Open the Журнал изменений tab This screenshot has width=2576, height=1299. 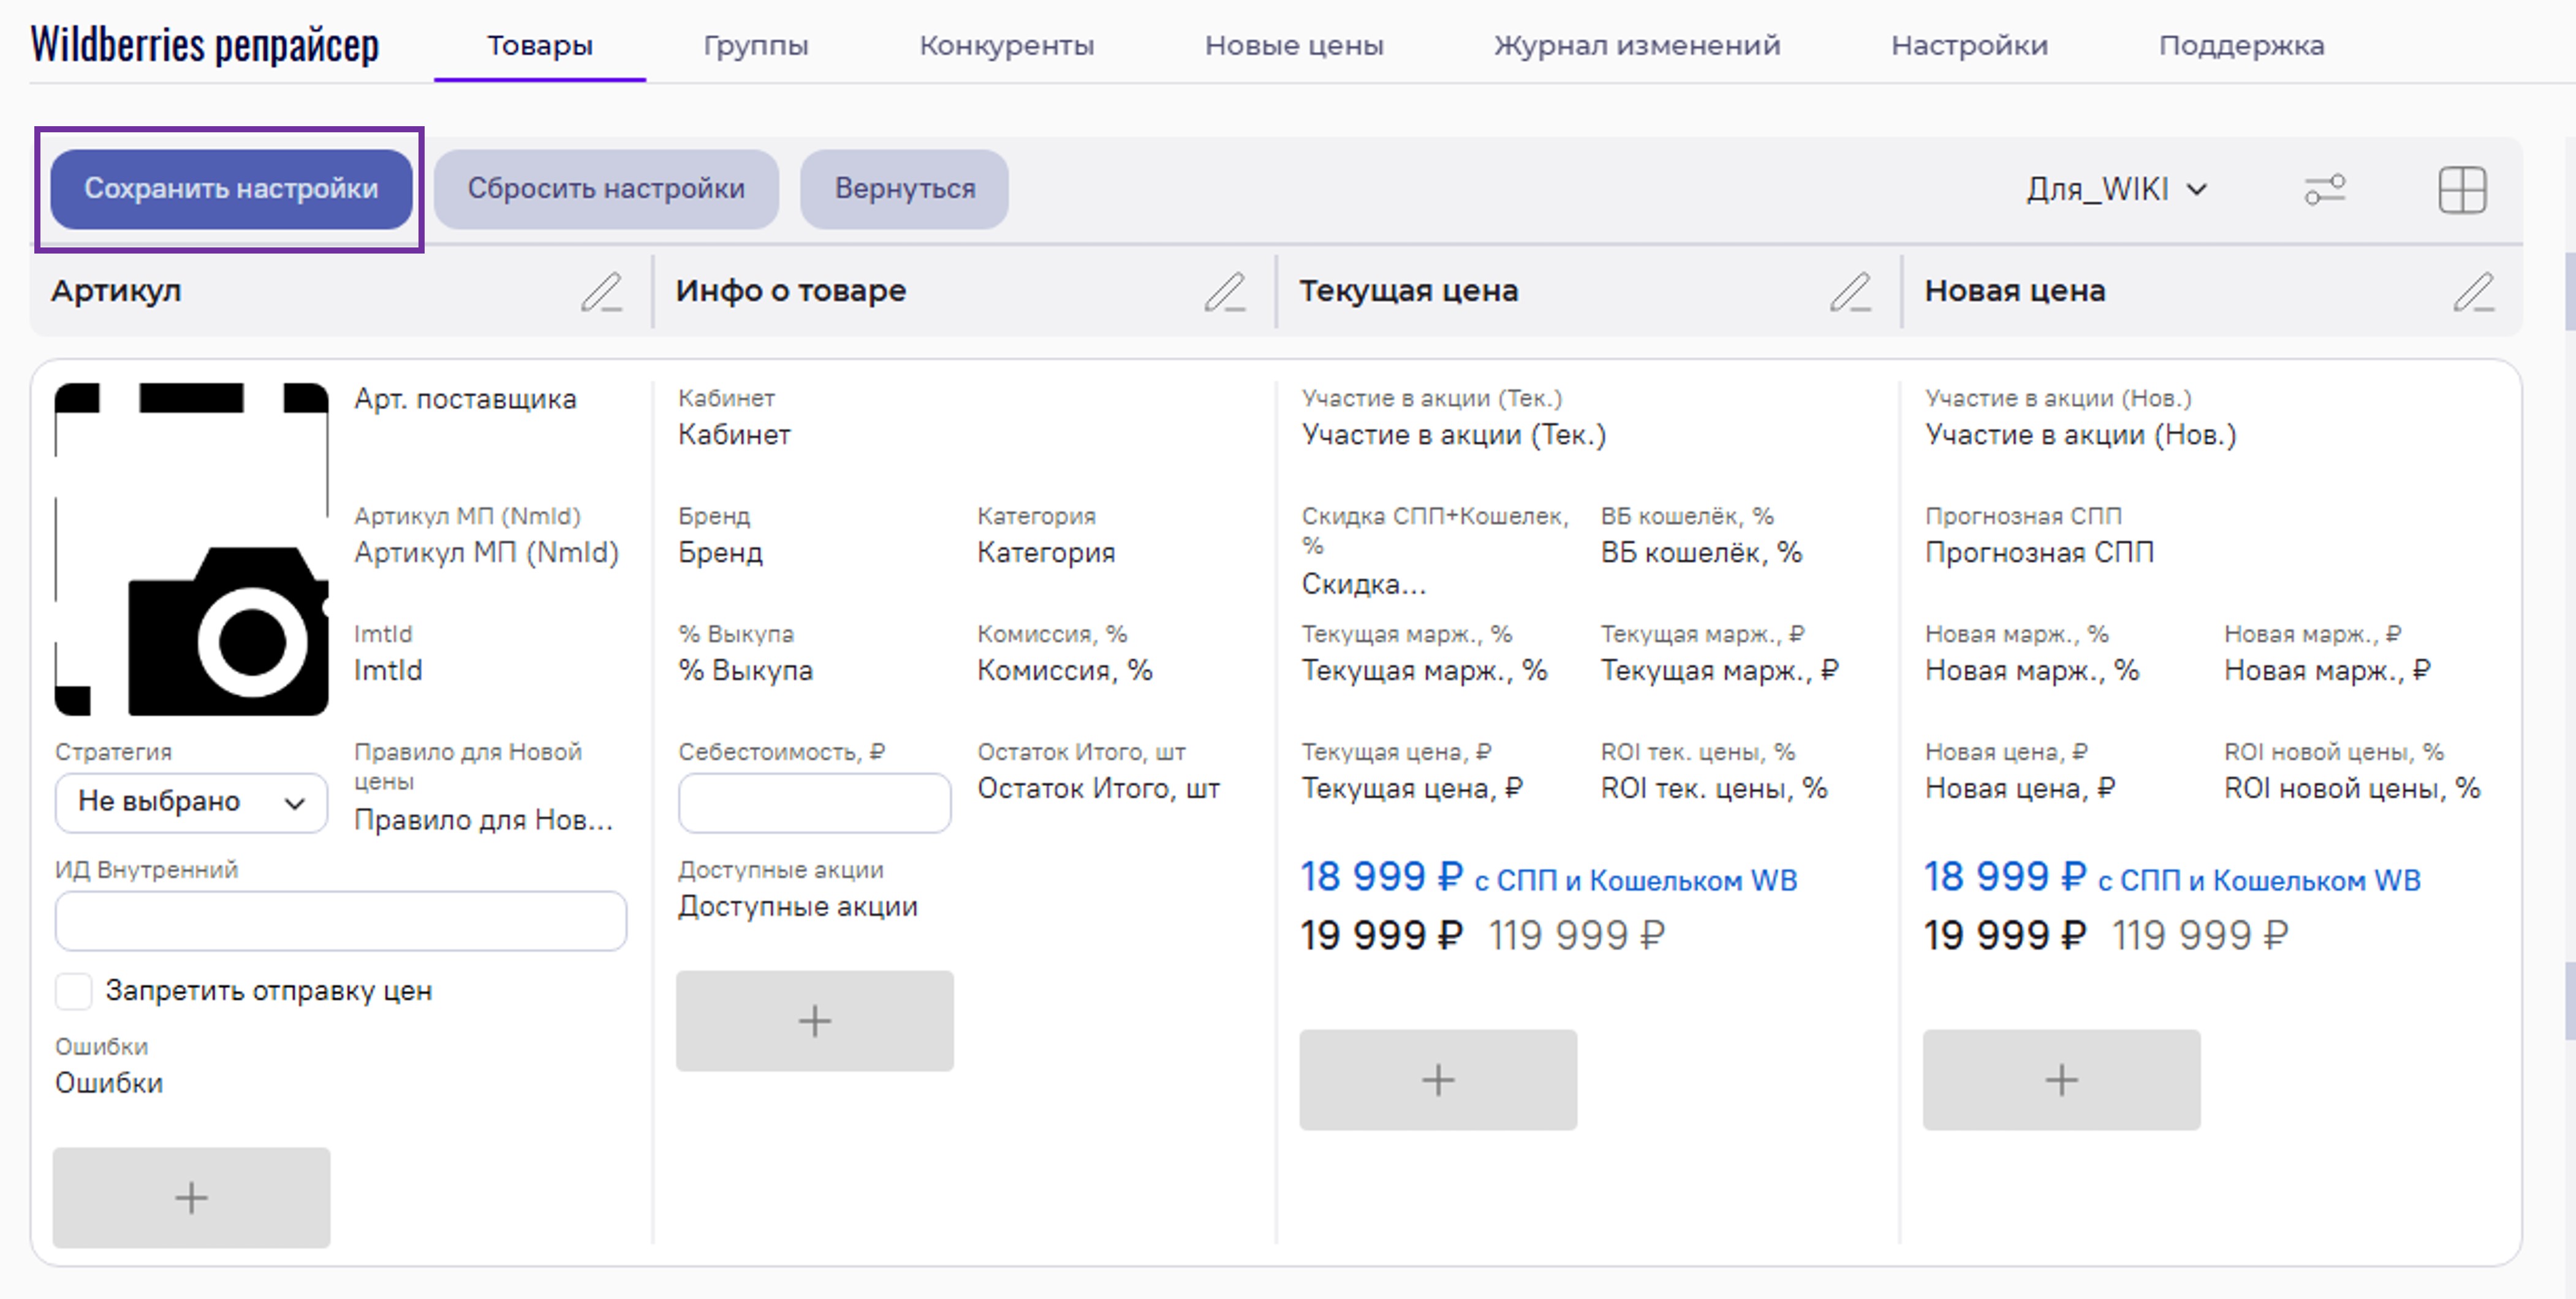1636,46
